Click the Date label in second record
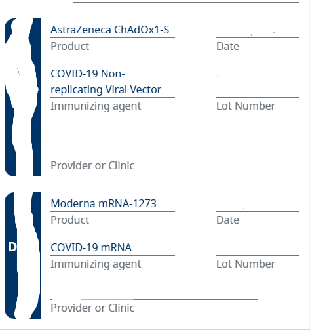Viewport: 310px width, 332px height. click(227, 220)
